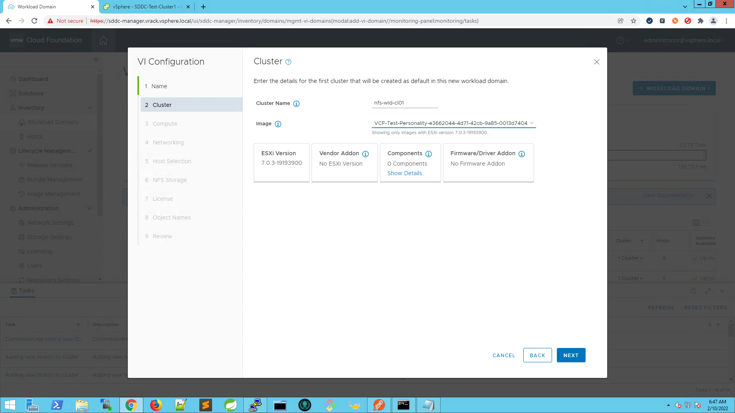The image size is (735, 413).
Task: Go to the Name wizard step
Action: click(x=191, y=86)
